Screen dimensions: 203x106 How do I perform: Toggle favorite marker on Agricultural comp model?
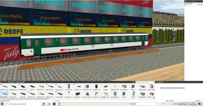[56, 85]
